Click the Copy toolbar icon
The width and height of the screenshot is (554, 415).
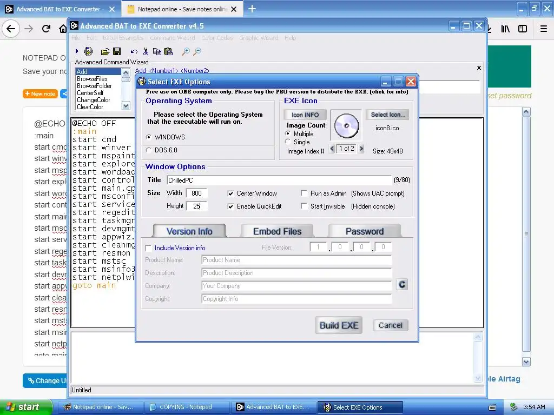(x=157, y=51)
